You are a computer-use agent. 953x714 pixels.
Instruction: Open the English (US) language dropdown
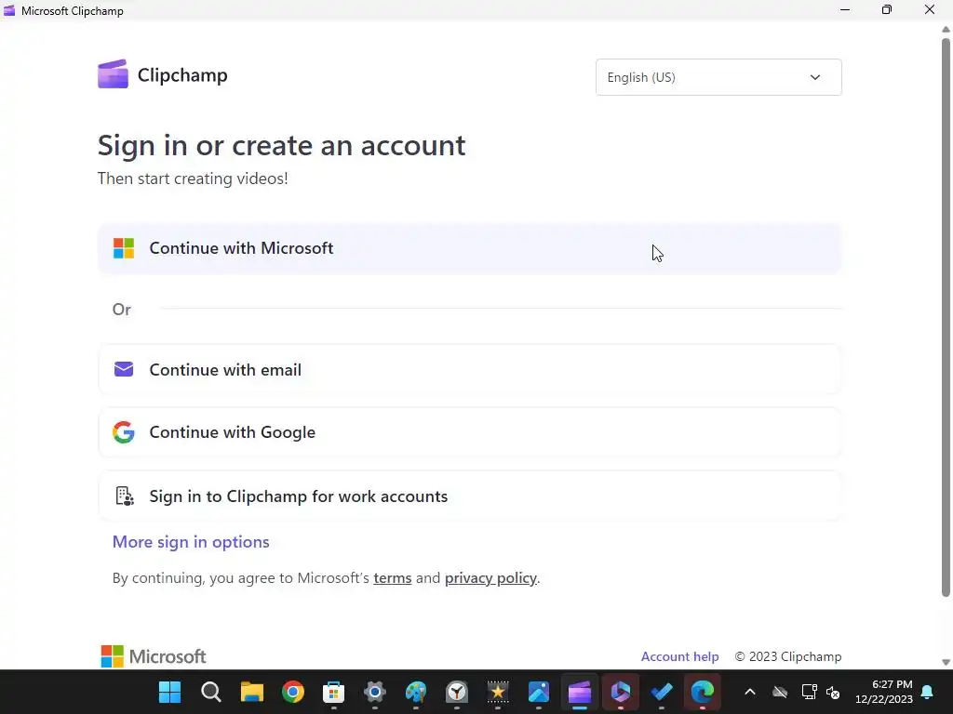coord(718,77)
